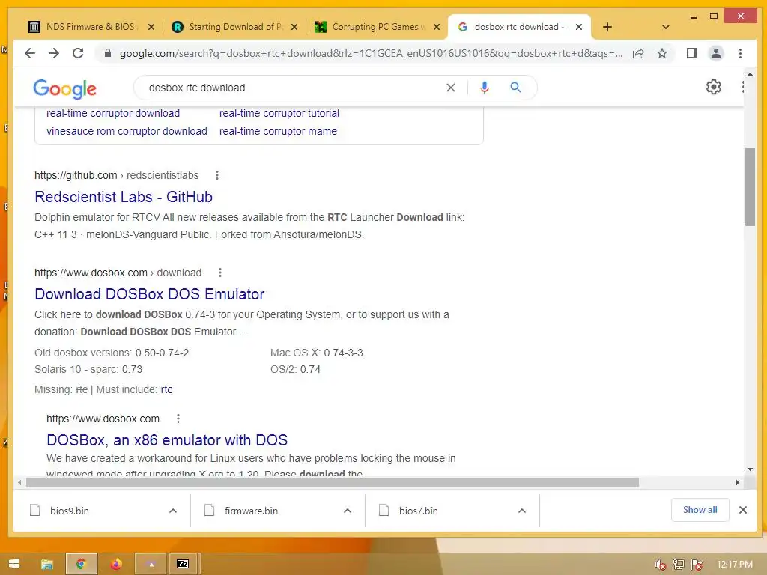Viewport: 767px width, 575px height.
Task: Close the NDS Firmware & BIOS tab
Action: click(x=151, y=27)
